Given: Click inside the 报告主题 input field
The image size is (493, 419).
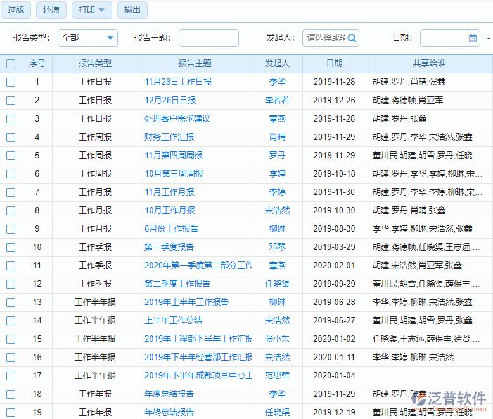Looking at the screenshot, I should point(208,38).
